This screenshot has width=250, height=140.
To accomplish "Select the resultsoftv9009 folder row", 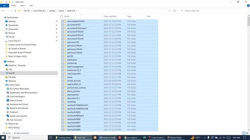I will click(x=109, y=129).
